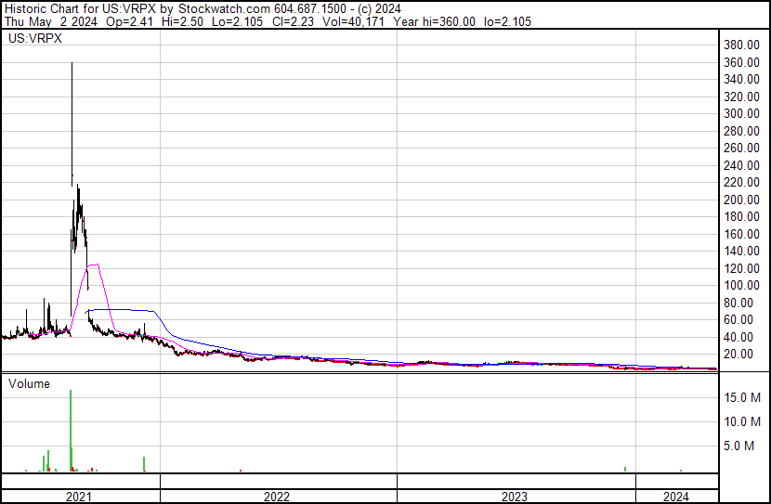This screenshot has width=771, height=504.
Task: Click the 2023 year label on the timeline
Action: coord(515,497)
